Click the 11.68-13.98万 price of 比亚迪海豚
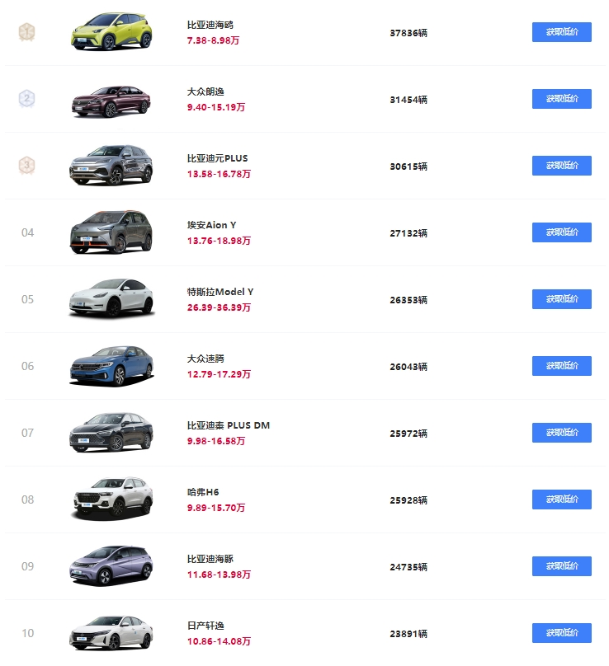The image size is (609, 666). (x=219, y=575)
